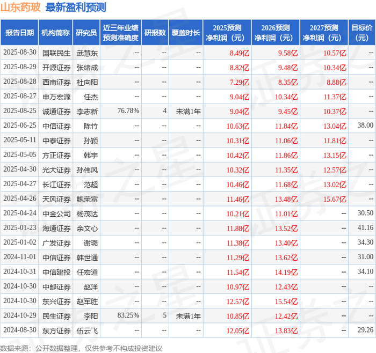376x353 pixels.
Task: Click institution 中邮证券
Action: pyautogui.click(x=56, y=286)
